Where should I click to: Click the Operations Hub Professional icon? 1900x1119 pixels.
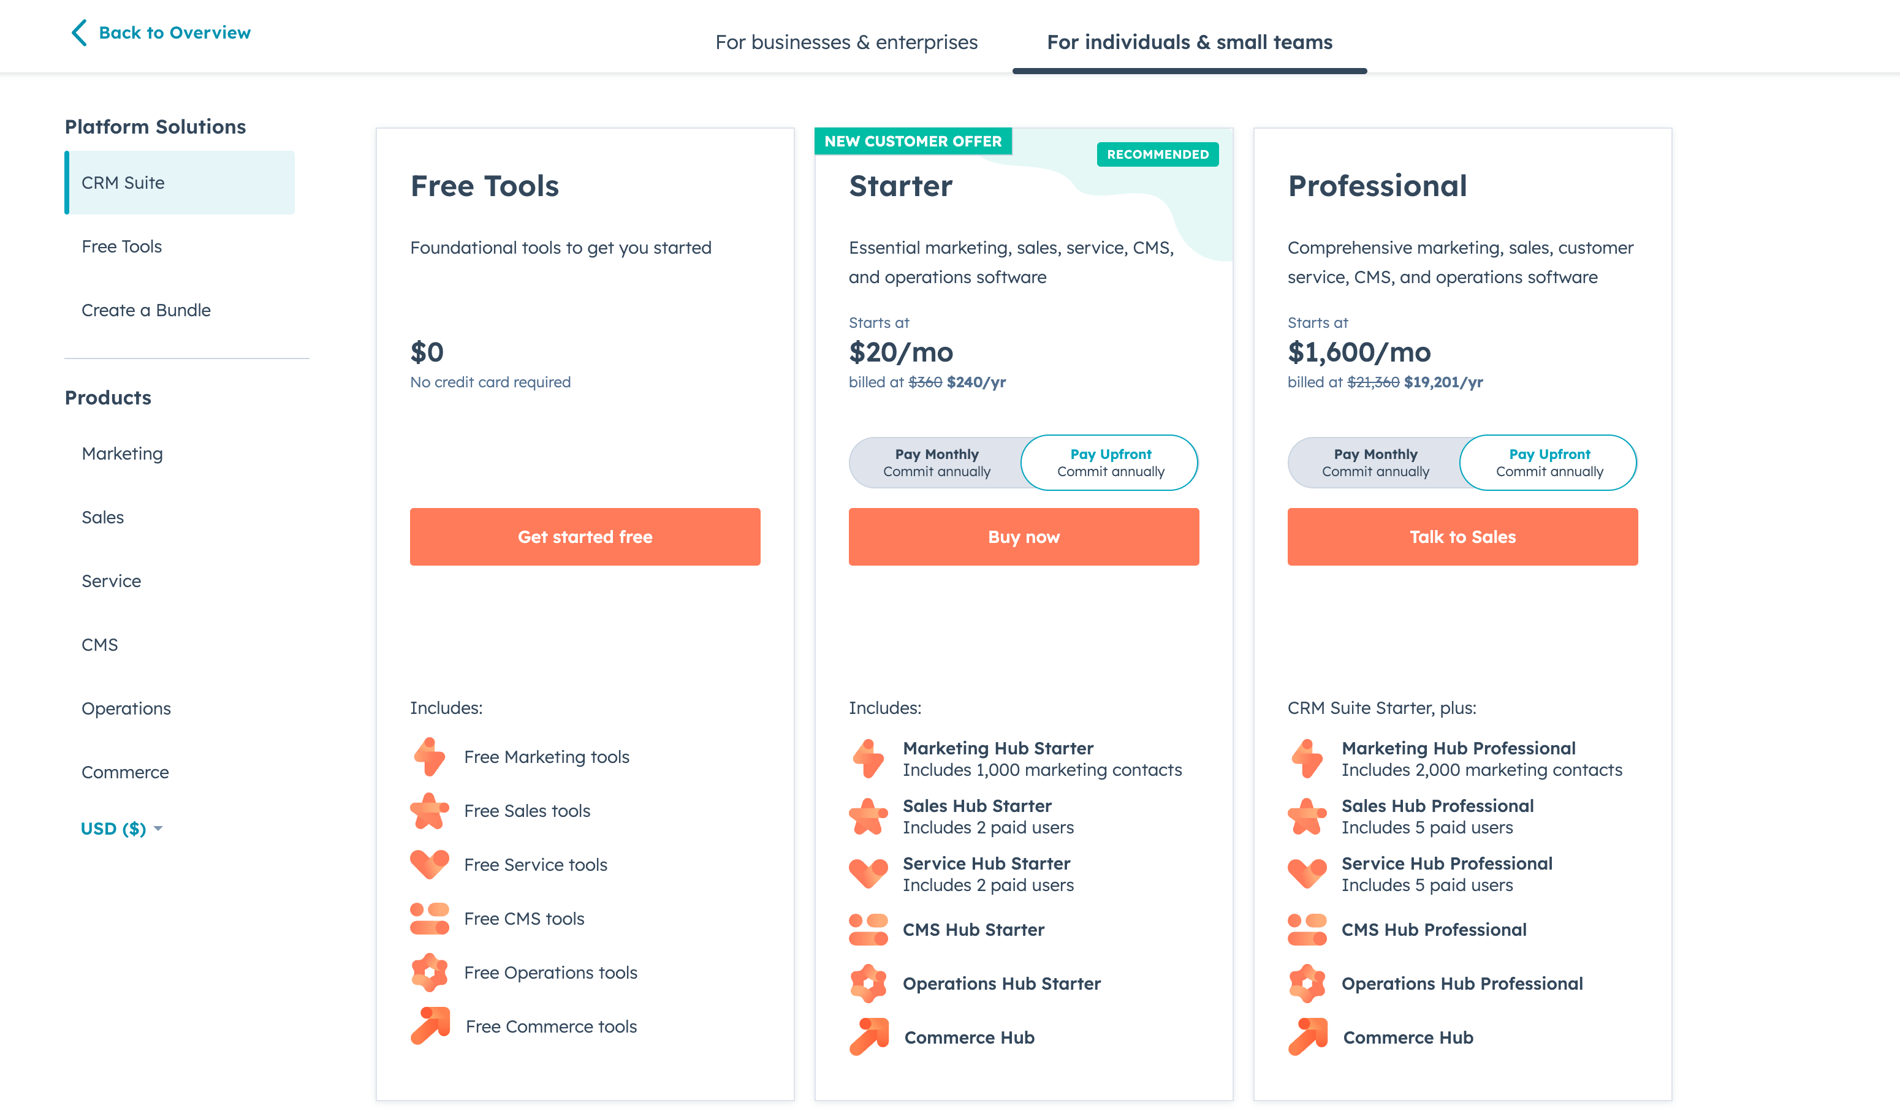(x=1307, y=984)
